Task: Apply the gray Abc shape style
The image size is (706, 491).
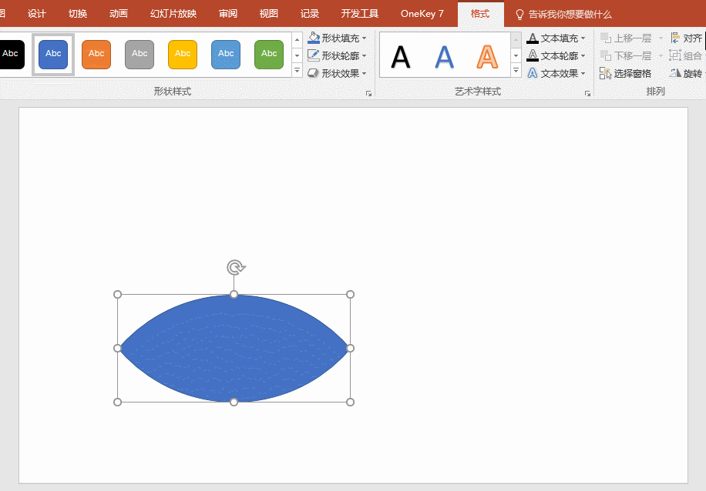Action: (140, 54)
